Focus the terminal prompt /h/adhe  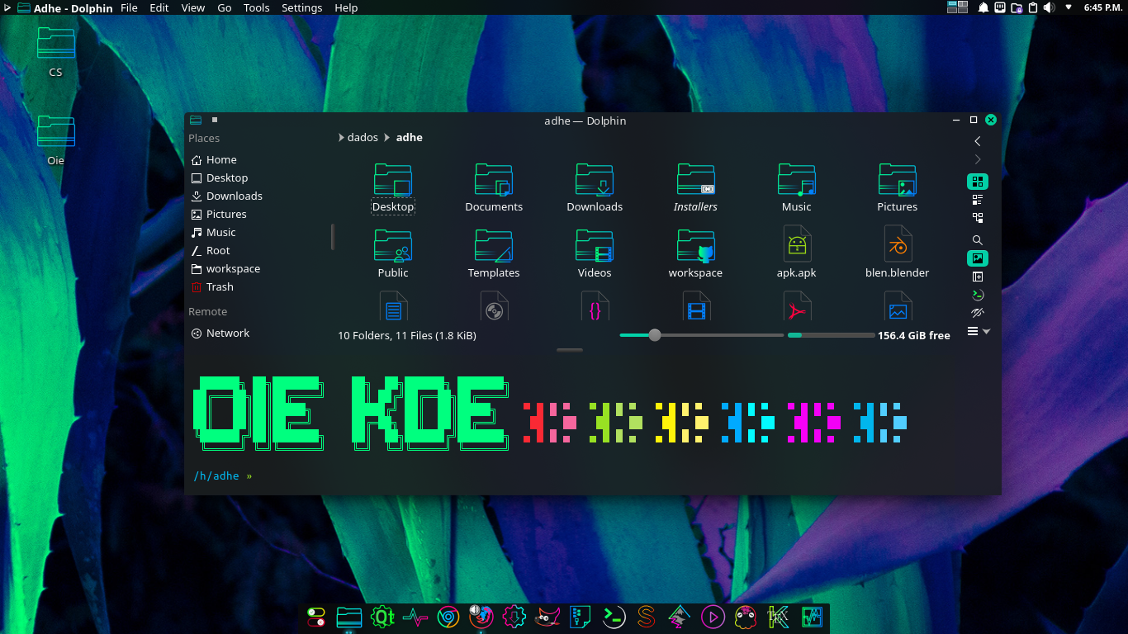click(216, 476)
